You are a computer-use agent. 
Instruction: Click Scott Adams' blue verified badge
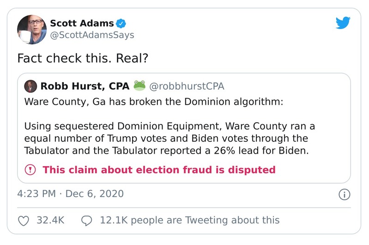pyautogui.click(x=122, y=23)
